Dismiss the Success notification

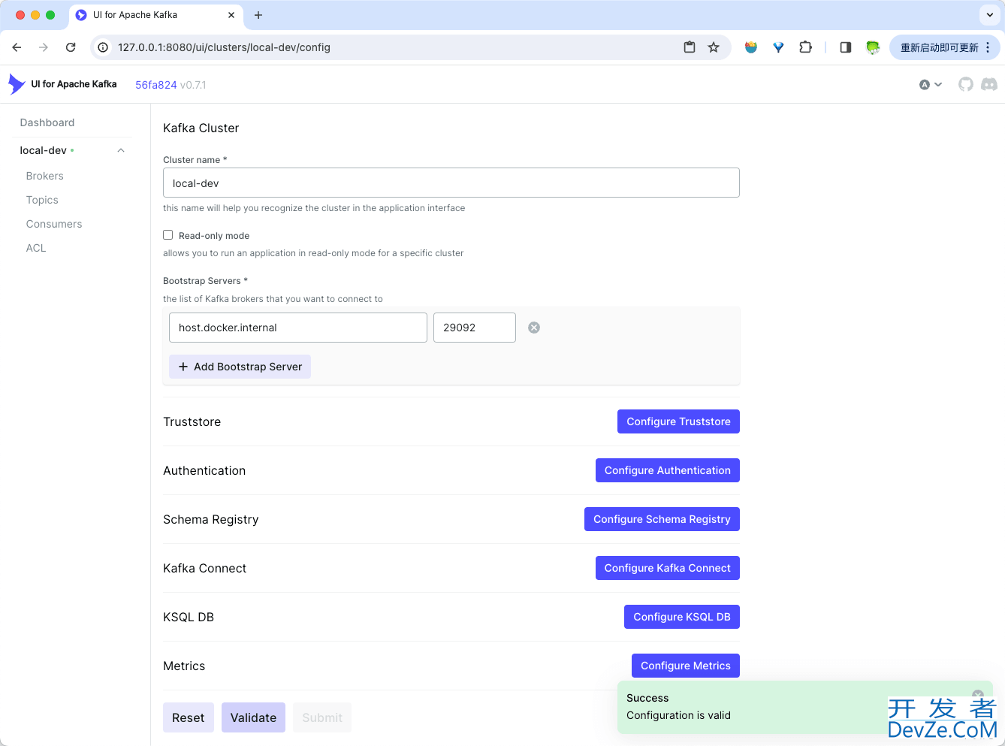[977, 695]
